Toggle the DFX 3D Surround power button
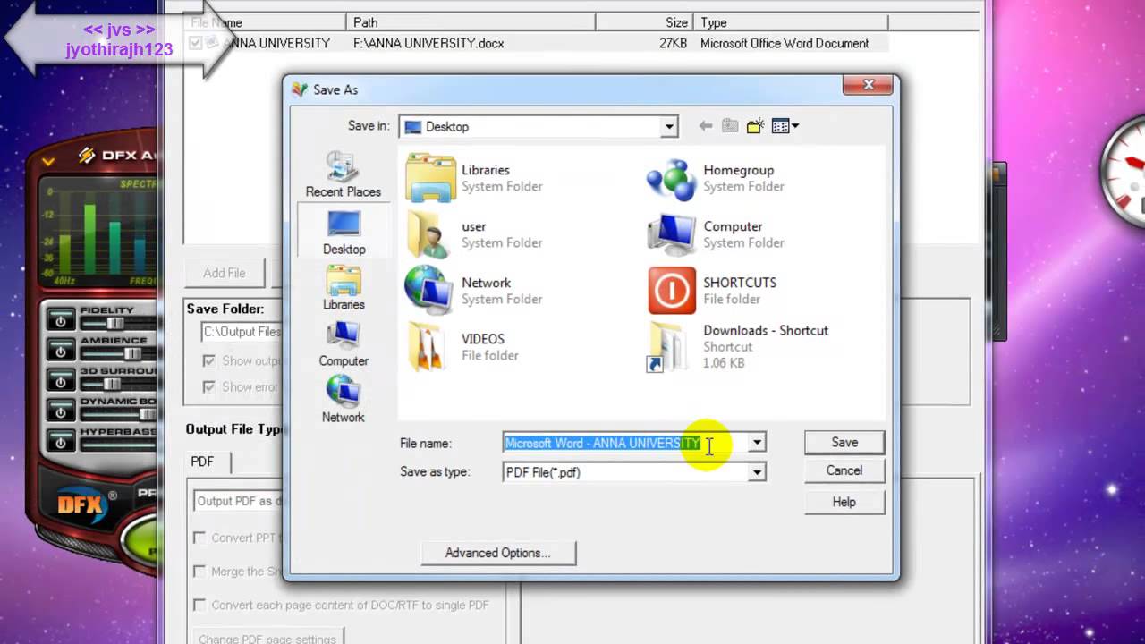The image size is (1145, 644). (60, 382)
